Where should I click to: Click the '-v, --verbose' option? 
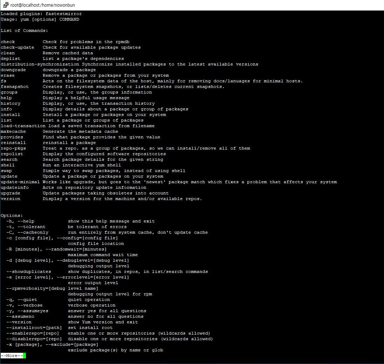click(x=25, y=305)
